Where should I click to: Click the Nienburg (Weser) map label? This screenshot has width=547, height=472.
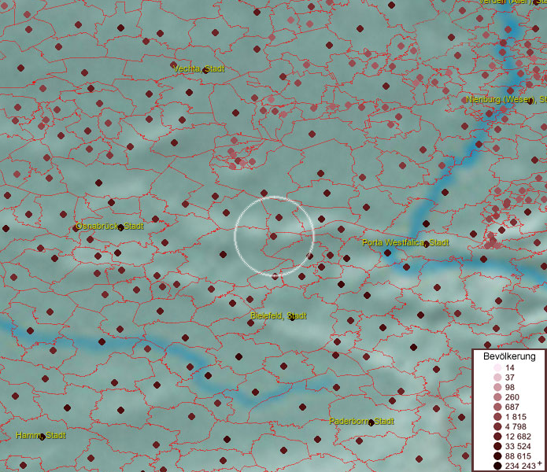[506, 100]
